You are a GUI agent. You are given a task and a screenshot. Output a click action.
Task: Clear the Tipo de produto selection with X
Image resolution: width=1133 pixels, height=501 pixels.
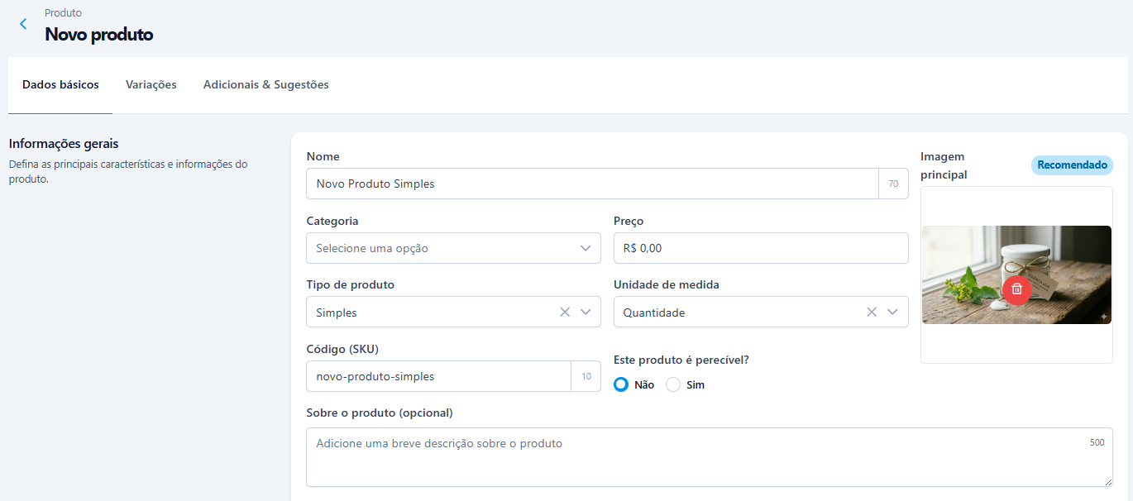(565, 313)
